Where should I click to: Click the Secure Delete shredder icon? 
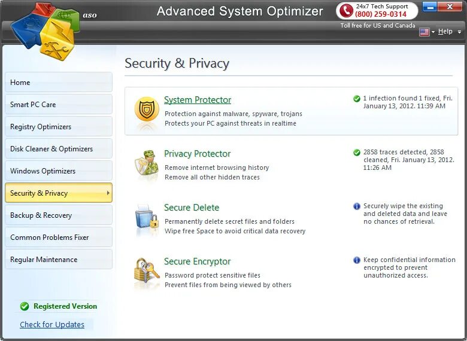click(147, 217)
